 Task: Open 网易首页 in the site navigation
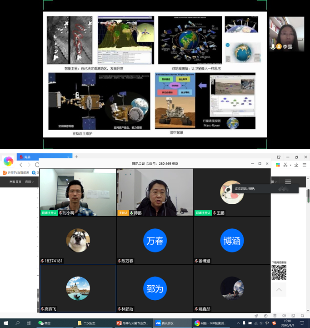16,182
